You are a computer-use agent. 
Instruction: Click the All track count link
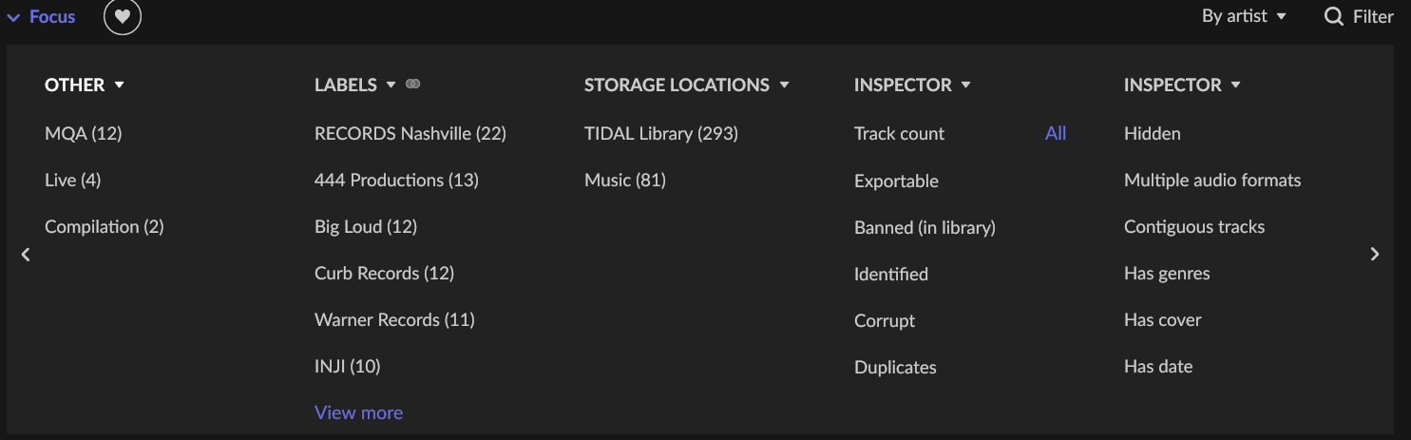(1056, 133)
